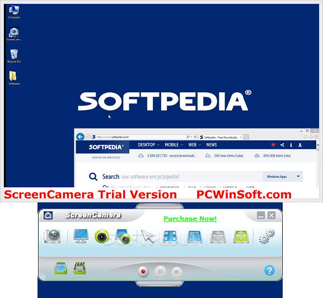
Task: Click '869,068 items total' text
Action: point(277,156)
